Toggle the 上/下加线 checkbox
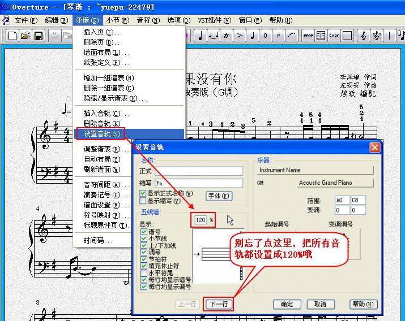Screen dimensions: 405x321 pos(144,245)
